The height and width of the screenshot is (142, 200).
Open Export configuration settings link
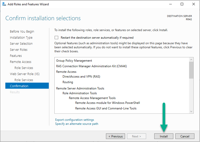(x=74, y=120)
